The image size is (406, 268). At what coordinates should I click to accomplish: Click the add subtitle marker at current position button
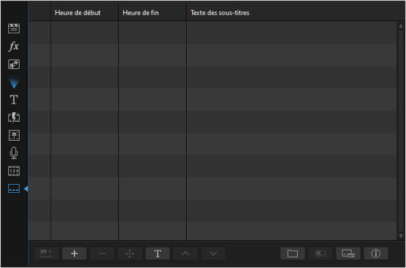(47, 254)
